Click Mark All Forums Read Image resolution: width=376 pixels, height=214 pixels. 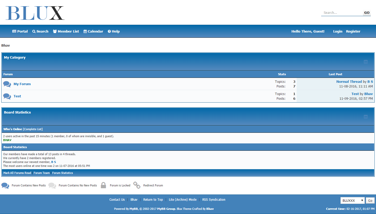pyautogui.click(x=17, y=173)
